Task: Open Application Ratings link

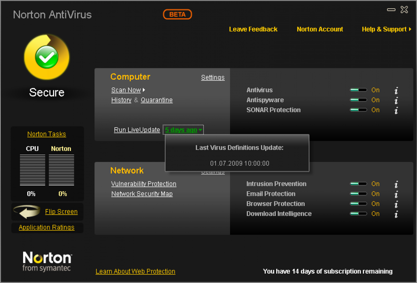Action: tap(47, 227)
